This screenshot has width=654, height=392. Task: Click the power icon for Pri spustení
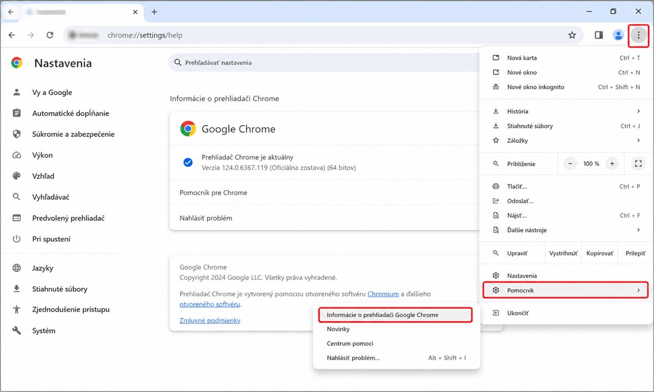(x=17, y=239)
